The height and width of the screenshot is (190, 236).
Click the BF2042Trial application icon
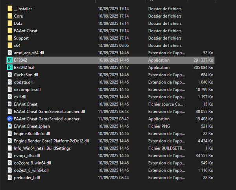tap(10, 68)
